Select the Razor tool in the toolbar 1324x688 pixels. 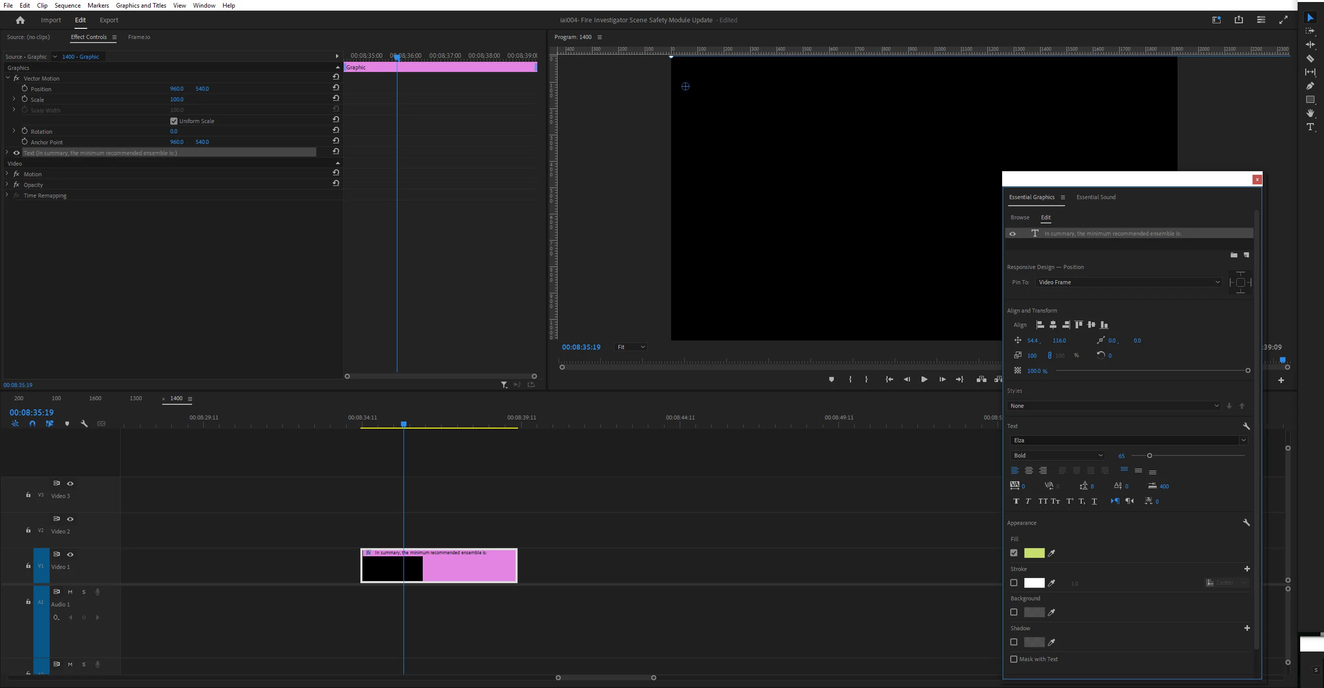pos(1310,59)
